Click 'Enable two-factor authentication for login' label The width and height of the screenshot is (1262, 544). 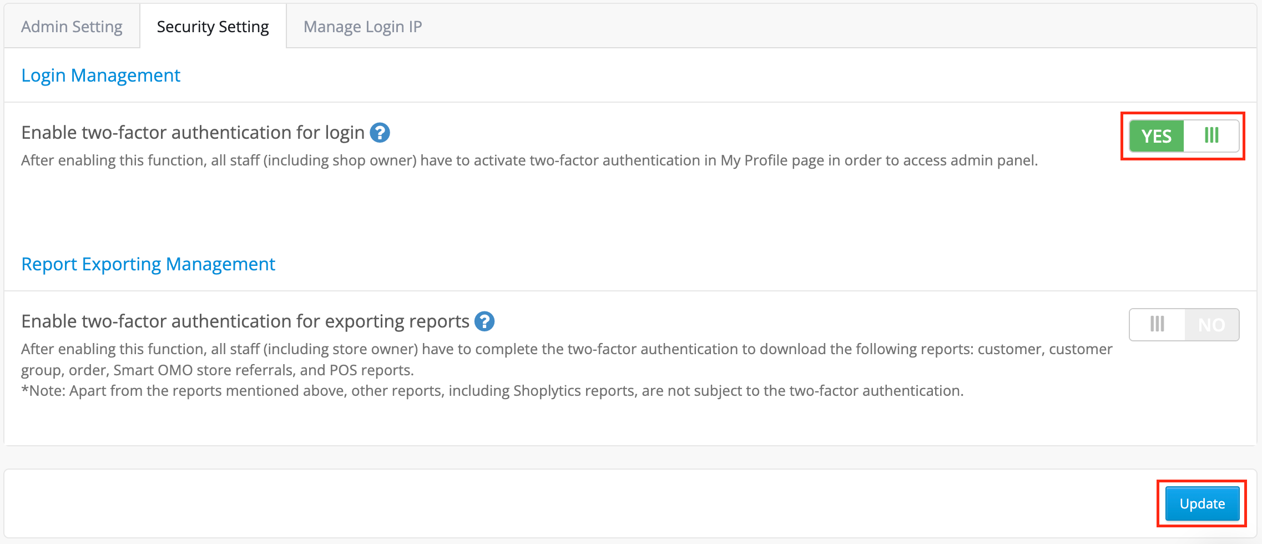(x=193, y=133)
